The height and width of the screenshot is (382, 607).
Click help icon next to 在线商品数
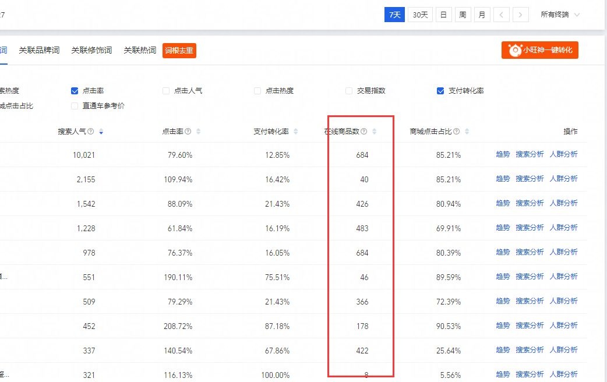click(x=364, y=132)
